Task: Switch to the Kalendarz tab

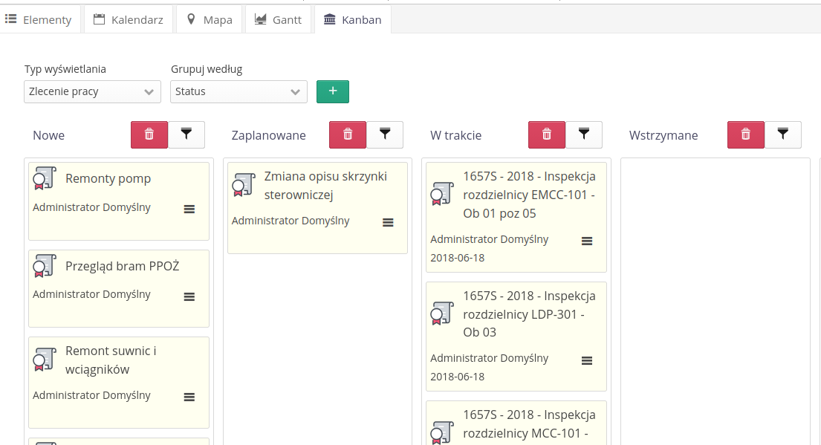Action: (129, 20)
